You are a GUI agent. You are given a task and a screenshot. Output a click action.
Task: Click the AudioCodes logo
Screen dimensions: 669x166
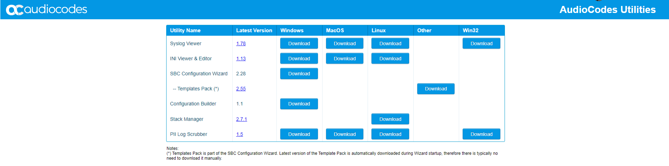point(46,9)
